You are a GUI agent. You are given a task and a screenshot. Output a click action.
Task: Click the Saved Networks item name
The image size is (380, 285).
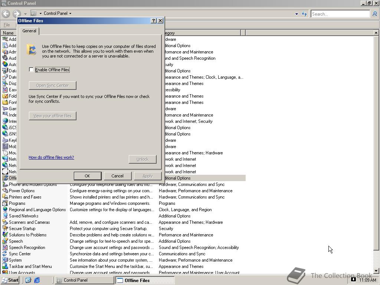coord(23,216)
